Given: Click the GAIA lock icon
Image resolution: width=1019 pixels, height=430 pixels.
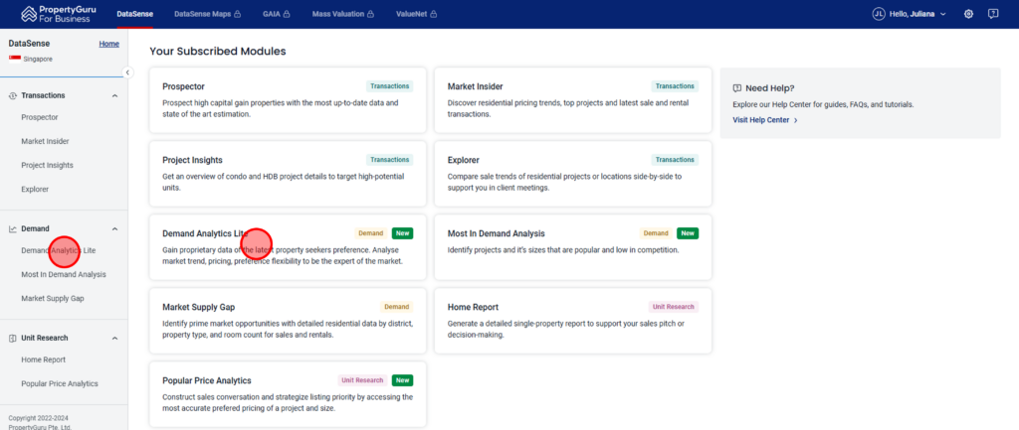Looking at the screenshot, I should pyautogui.click(x=287, y=14).
